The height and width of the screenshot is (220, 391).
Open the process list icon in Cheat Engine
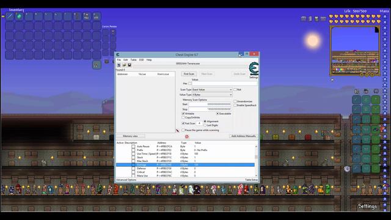pyautogui.click(x=119, y=65)
